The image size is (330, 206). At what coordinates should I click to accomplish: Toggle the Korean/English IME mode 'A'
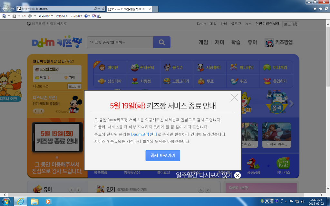(267, 201)
